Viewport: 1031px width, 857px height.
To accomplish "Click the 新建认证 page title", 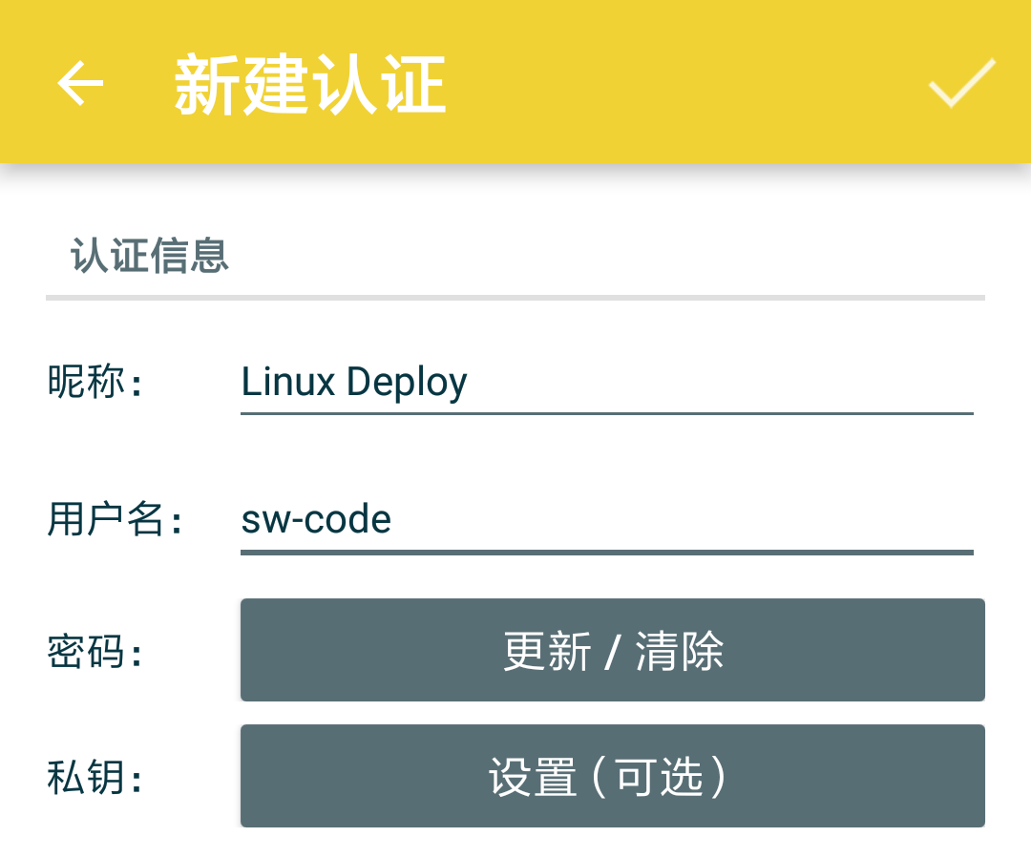I will pos(310,86).
